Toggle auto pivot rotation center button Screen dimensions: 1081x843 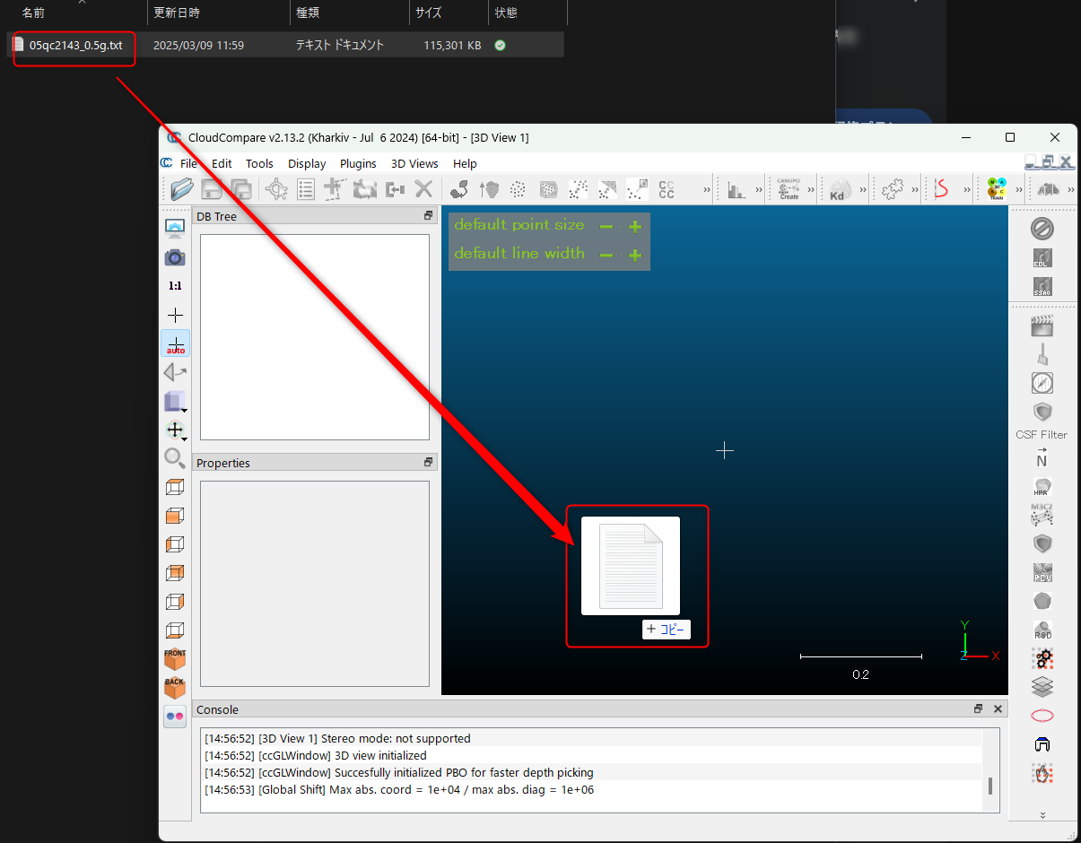tap(175, 343)
